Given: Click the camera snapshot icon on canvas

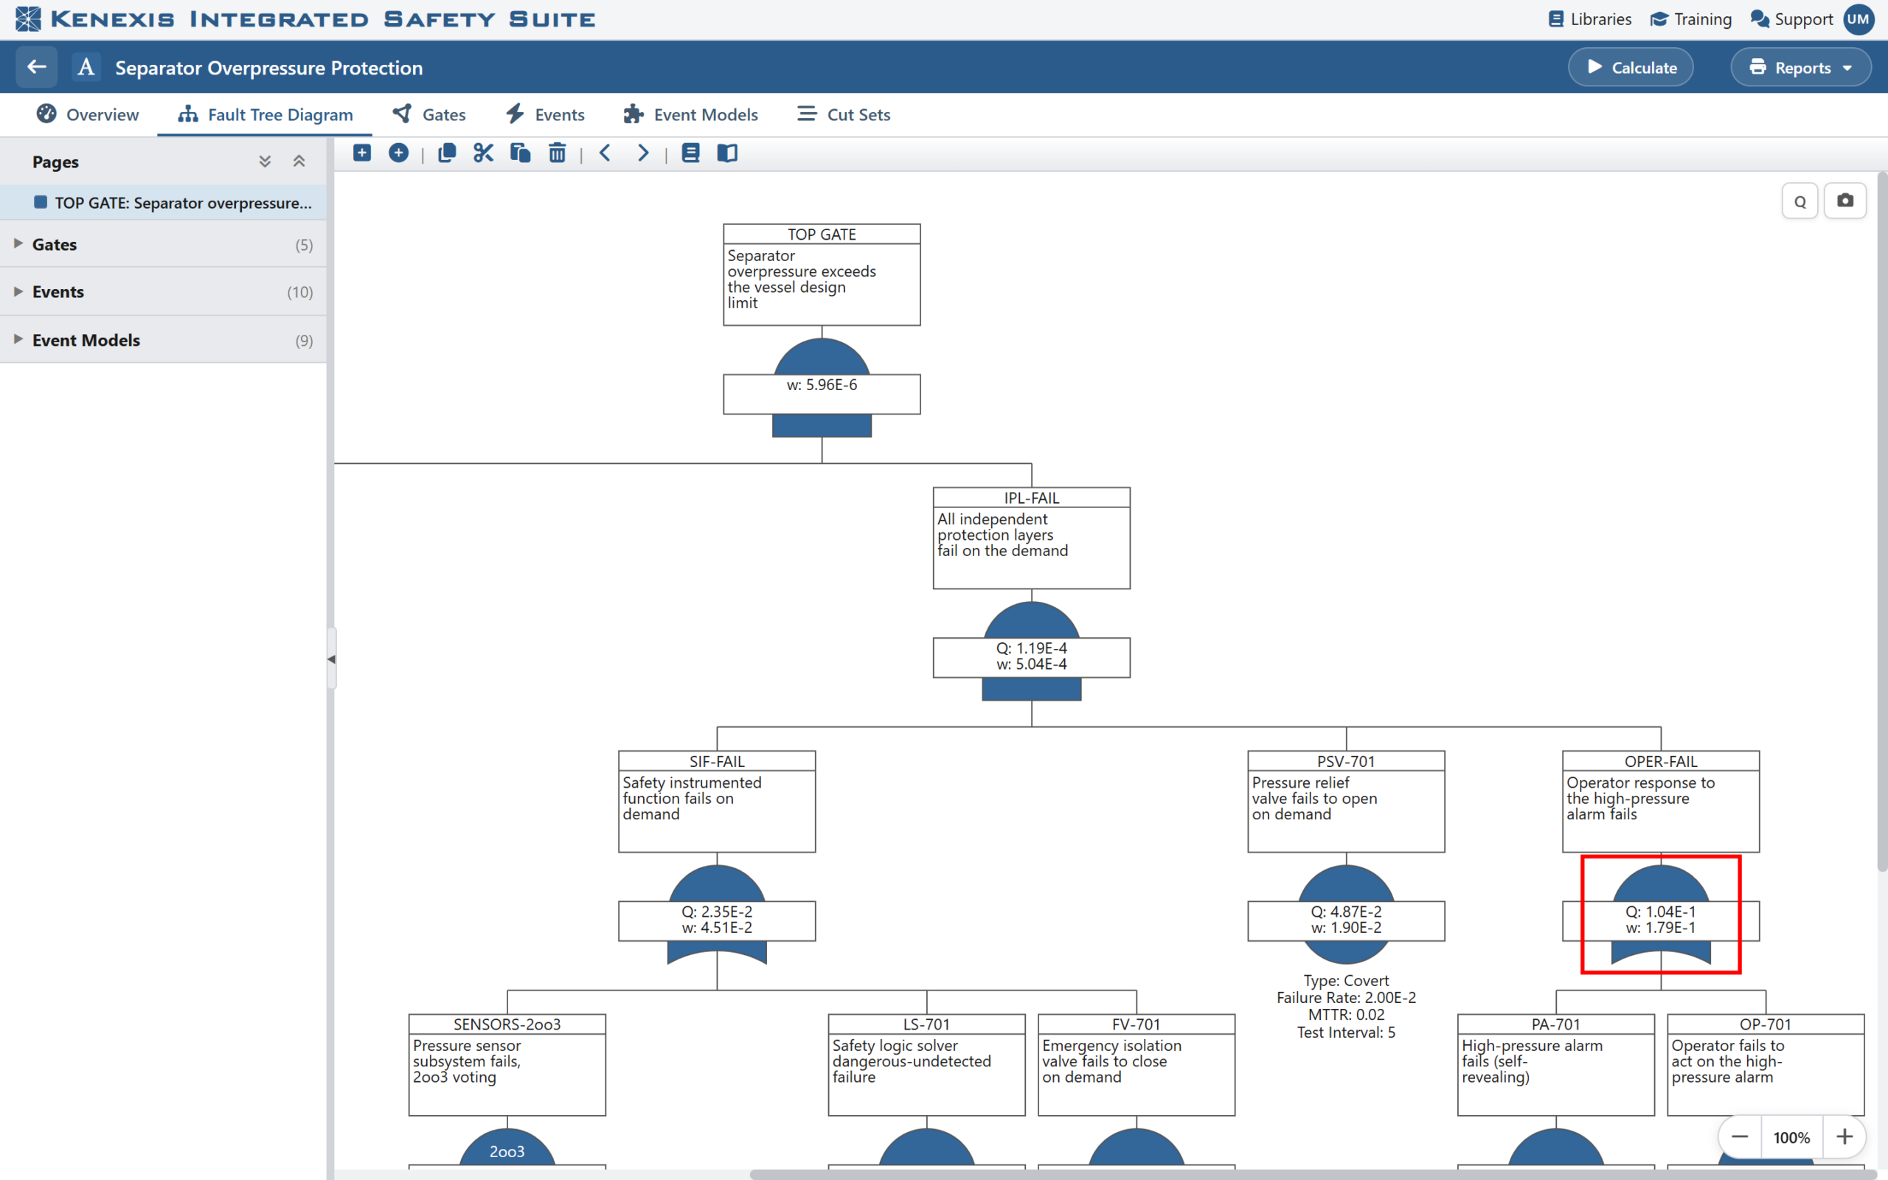Looking at the screenshot, I should point(1845,201).
